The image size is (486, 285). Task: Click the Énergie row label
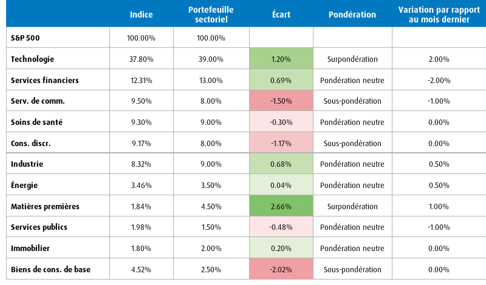(24, 185)
